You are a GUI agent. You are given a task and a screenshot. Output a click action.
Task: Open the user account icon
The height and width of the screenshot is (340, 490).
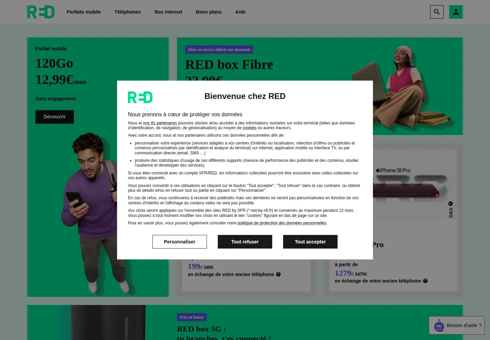tap(456, 12)
